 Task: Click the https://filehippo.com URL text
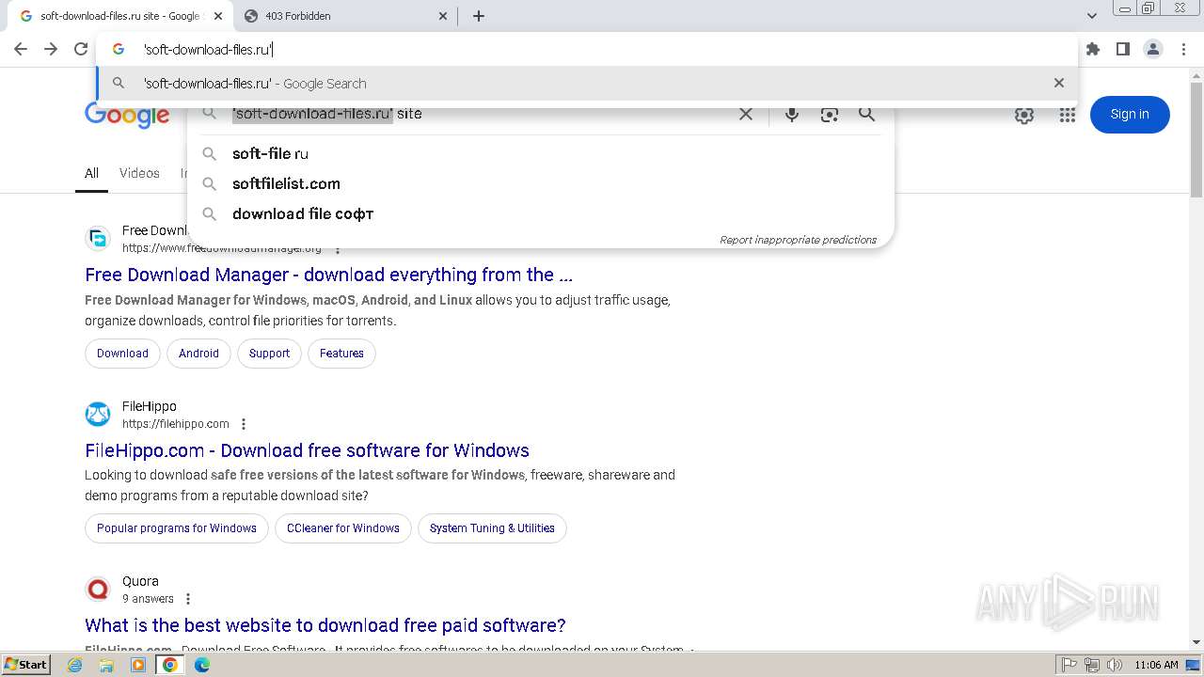[176, 424]
